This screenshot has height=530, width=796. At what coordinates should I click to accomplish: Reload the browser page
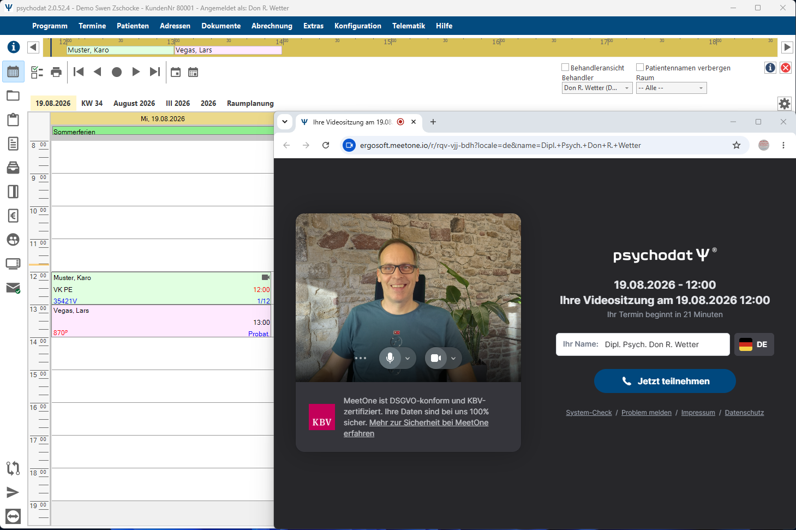(x=326, y=145)
